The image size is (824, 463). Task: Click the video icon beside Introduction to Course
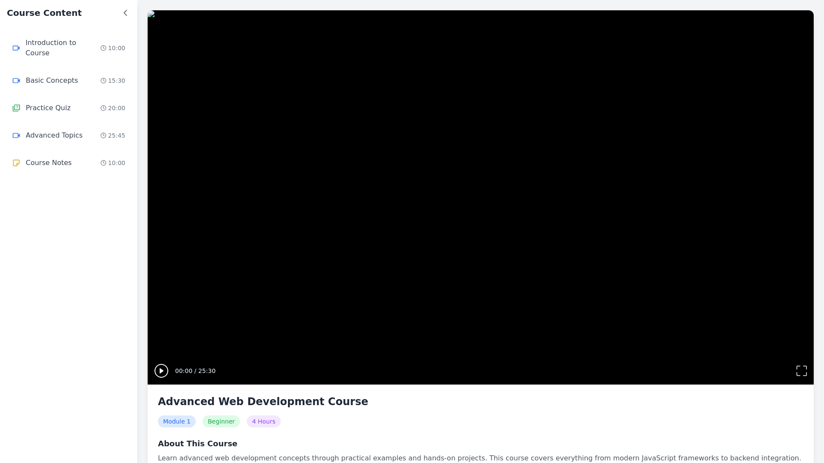pyautogui.click(x=16, y=48)
